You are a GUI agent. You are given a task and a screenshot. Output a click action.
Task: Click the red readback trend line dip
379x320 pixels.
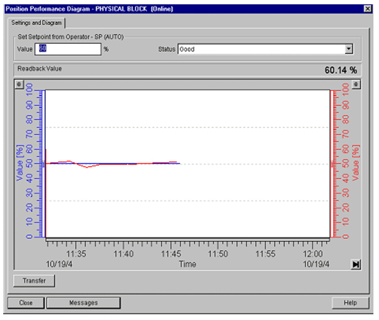87,166
